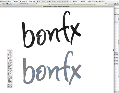The image size is (119, 93).
Task: Switch to Standard Screen Mode
Action: 8,86
